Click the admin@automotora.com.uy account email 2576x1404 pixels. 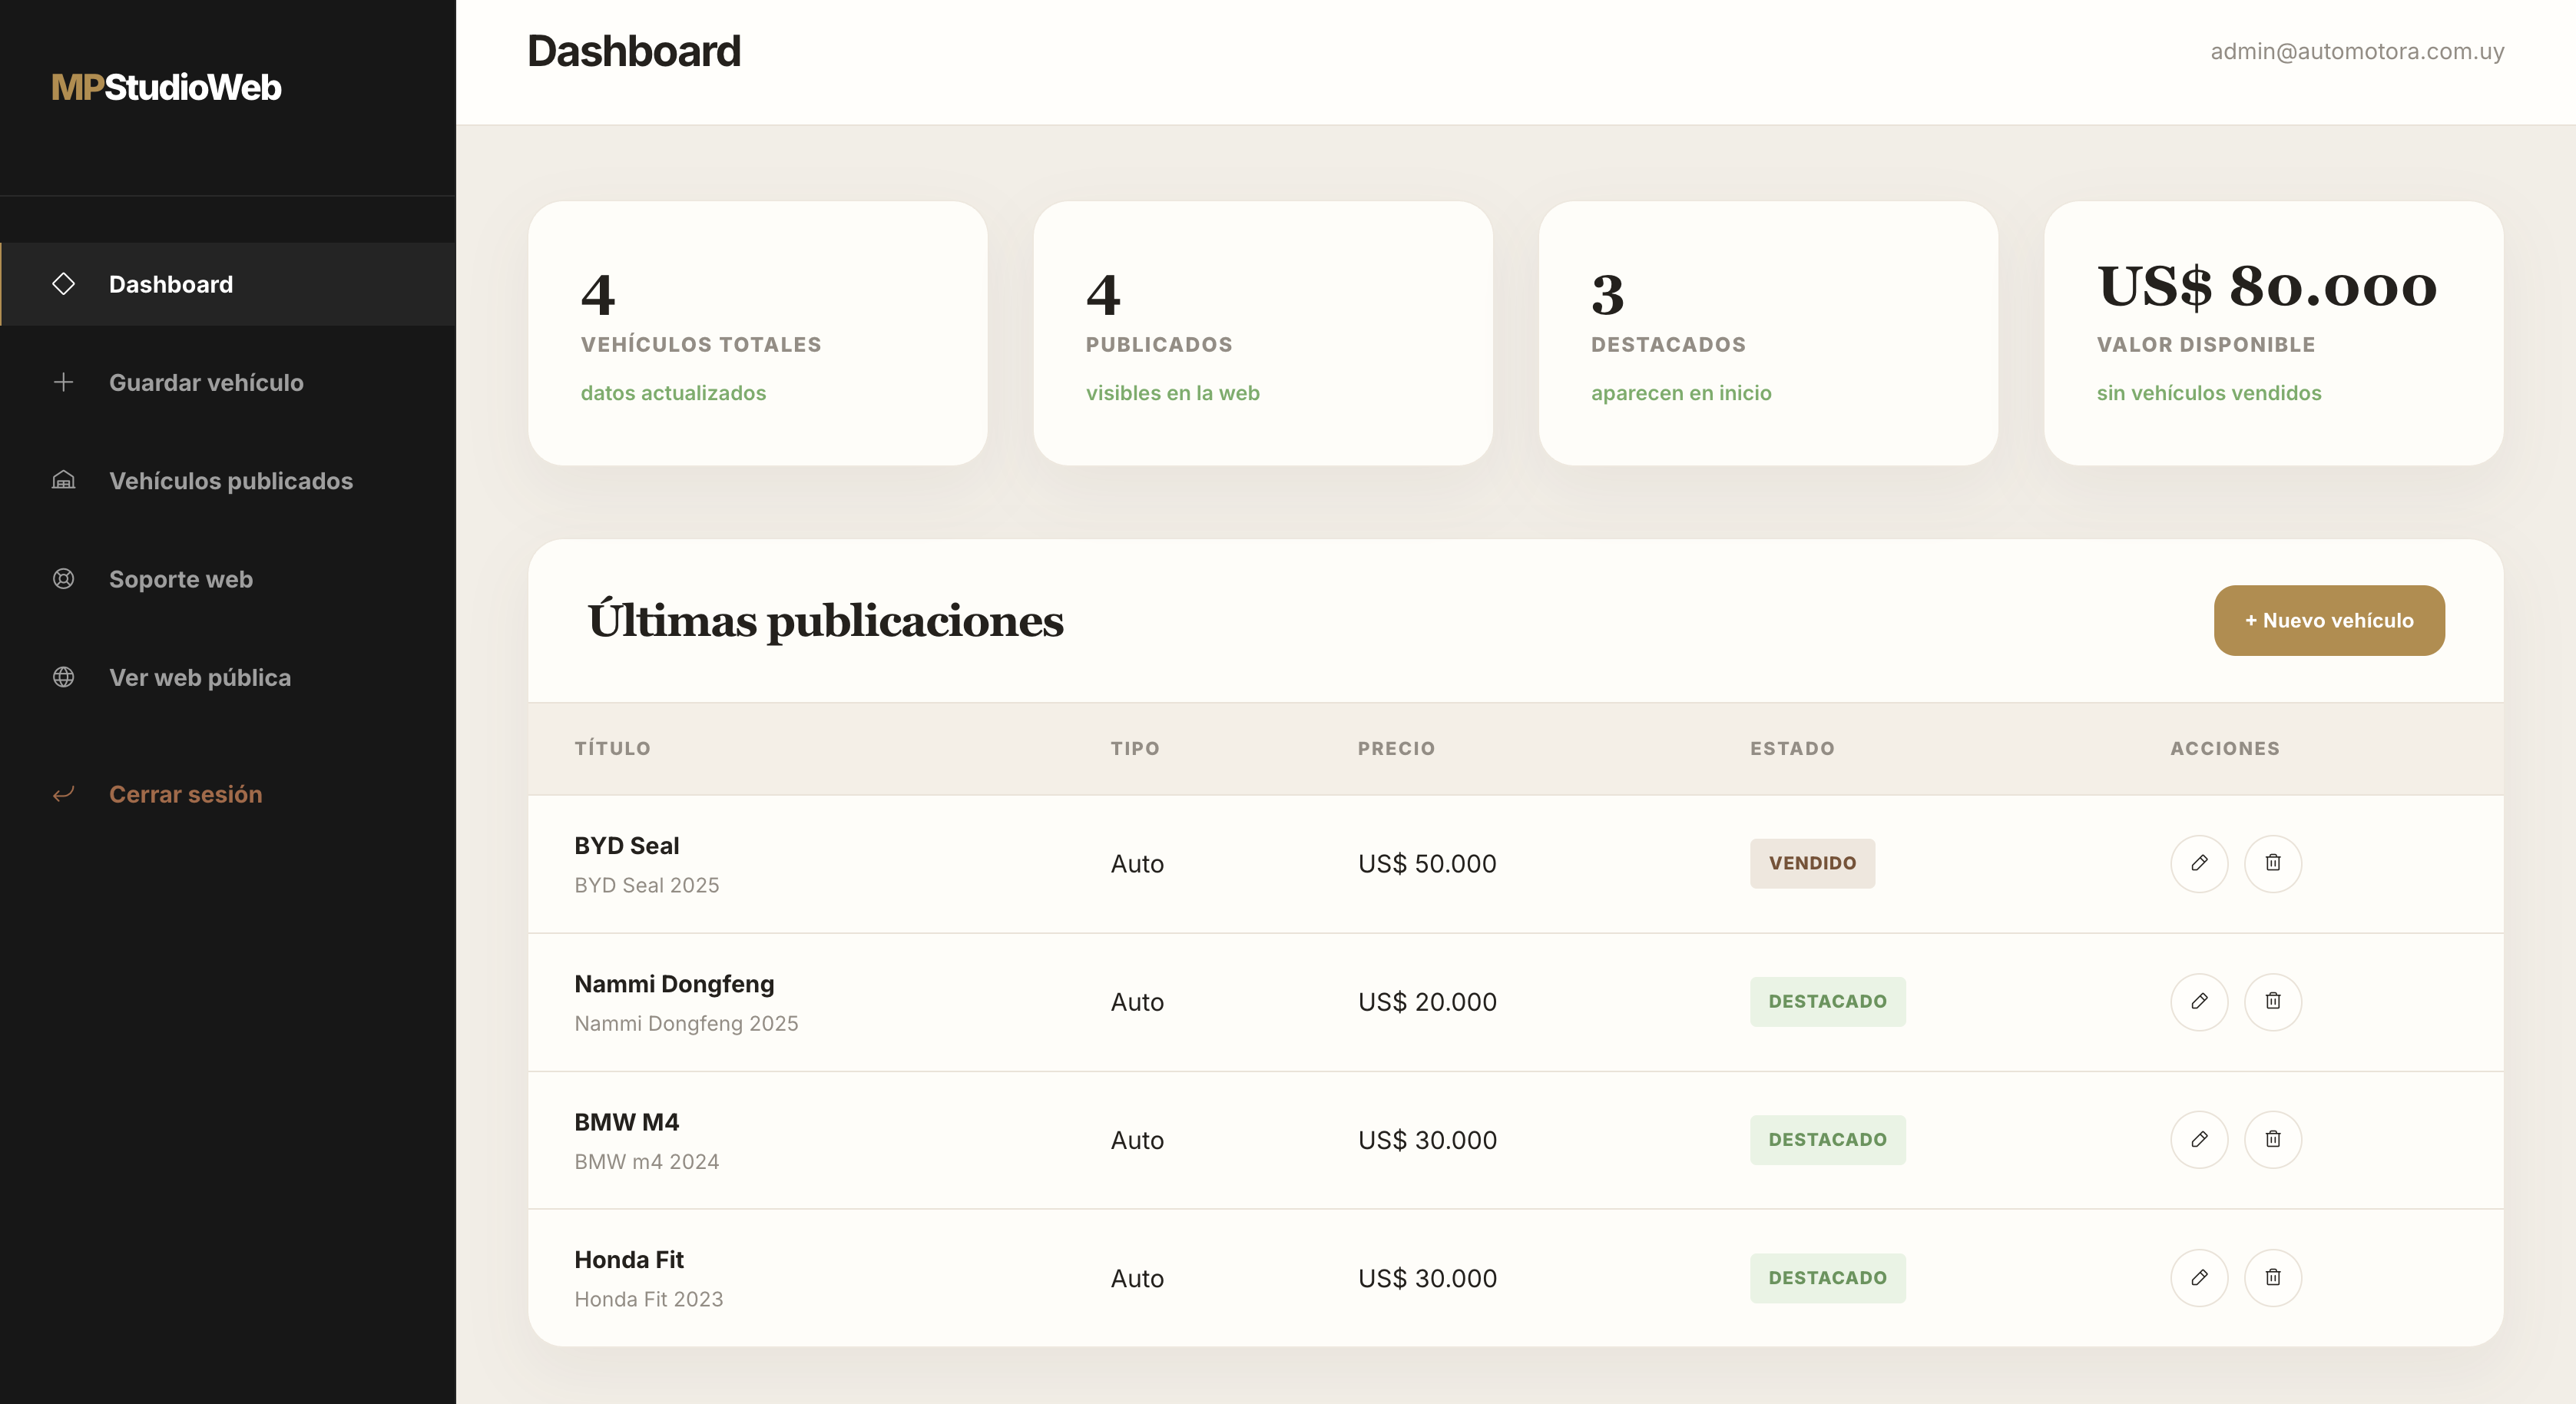tap(2357, 51)
